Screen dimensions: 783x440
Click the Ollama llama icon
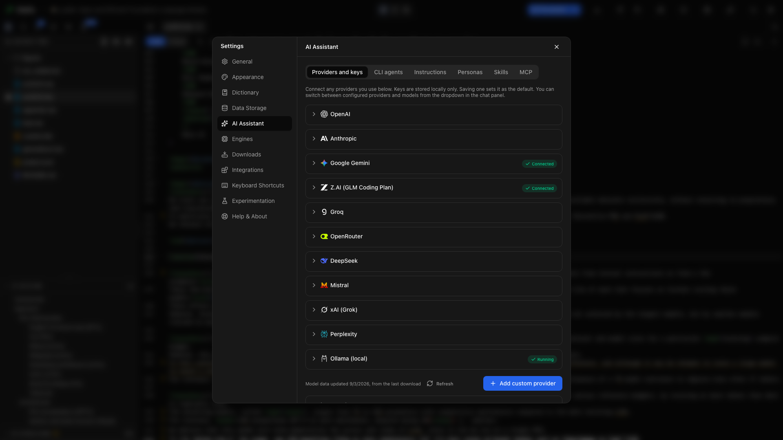click(324, 359)
